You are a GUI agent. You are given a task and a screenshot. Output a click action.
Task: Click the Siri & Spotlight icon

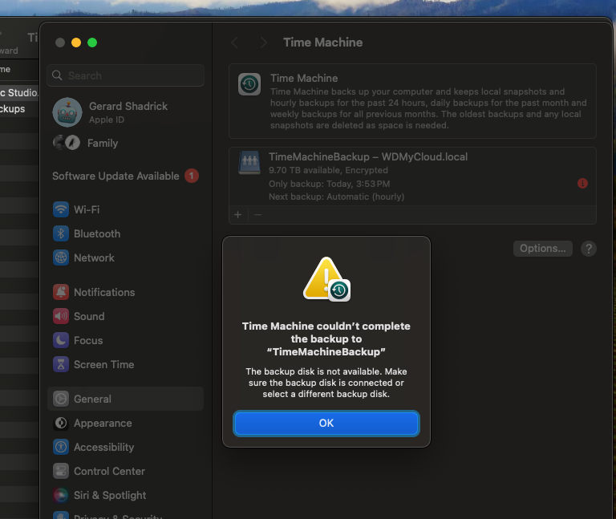click(x=61, y=495)
